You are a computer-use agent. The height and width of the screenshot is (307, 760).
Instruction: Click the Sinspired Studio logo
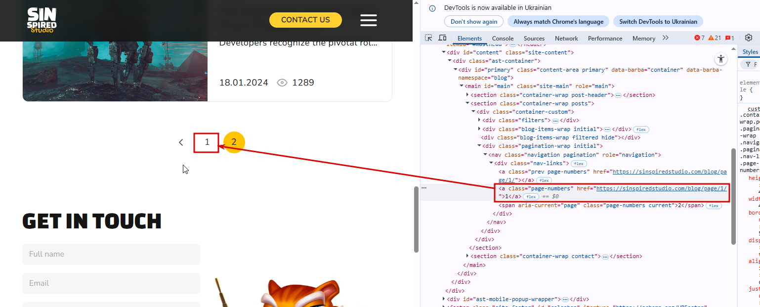(42, 20)
